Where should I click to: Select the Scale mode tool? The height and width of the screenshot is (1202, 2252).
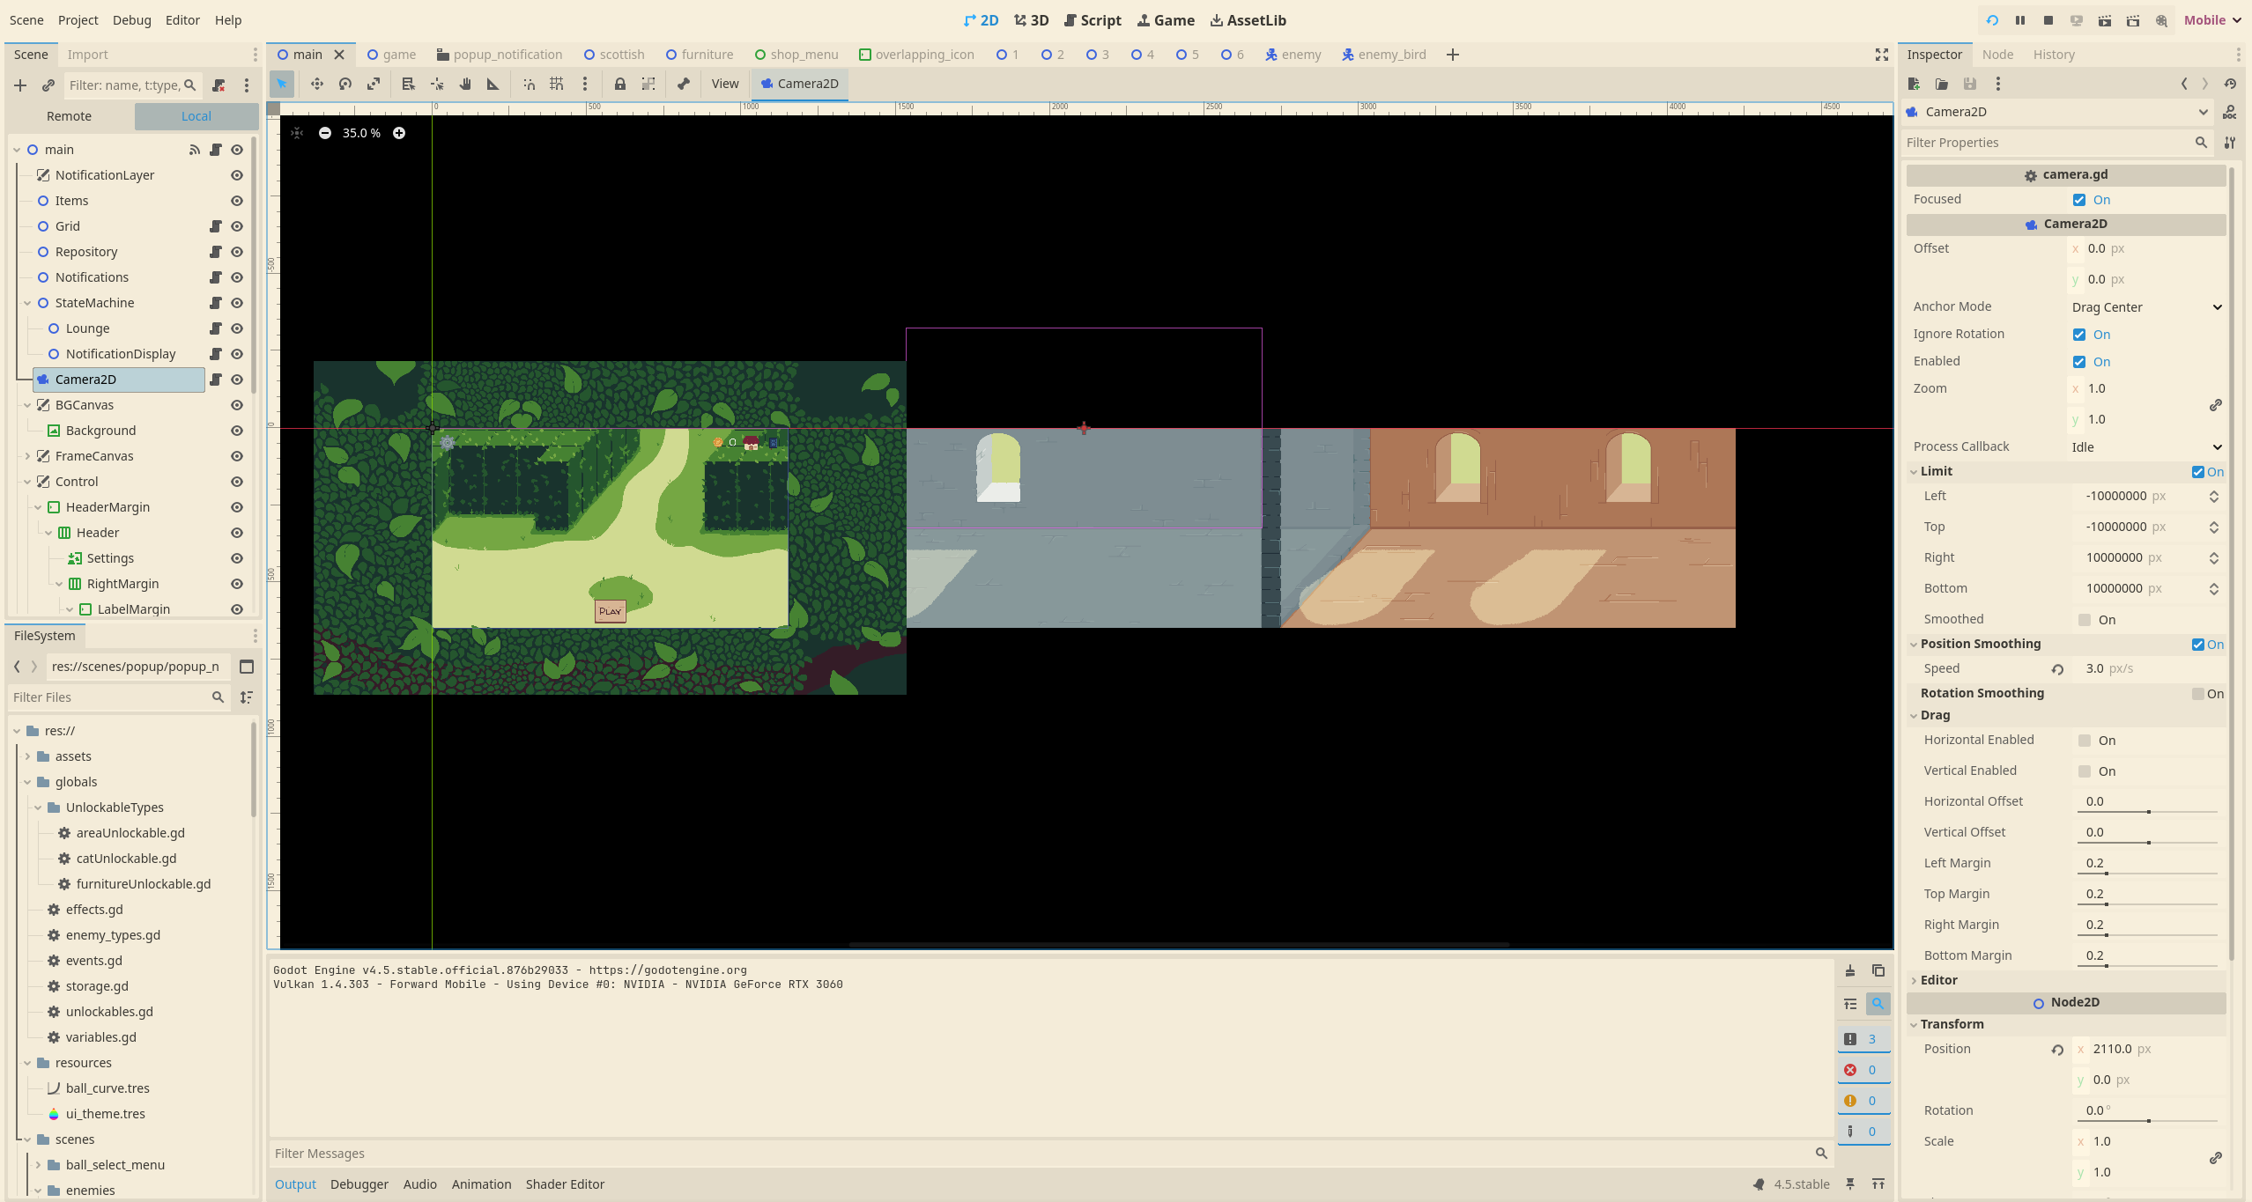pyautogui.click(x=374, y=84)
